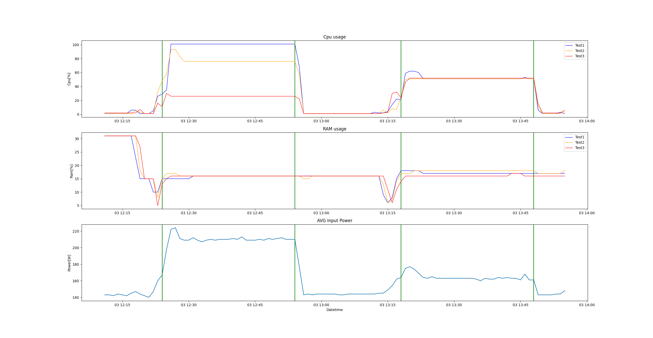Select Test2 in the RAM usage legend
The height and width of the screenshot is (338, 653).
click(580, 142)
